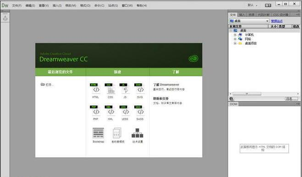Open the 插入(I) menu
The height and width of the screenshot is (177, 302).
coord(57,5)
